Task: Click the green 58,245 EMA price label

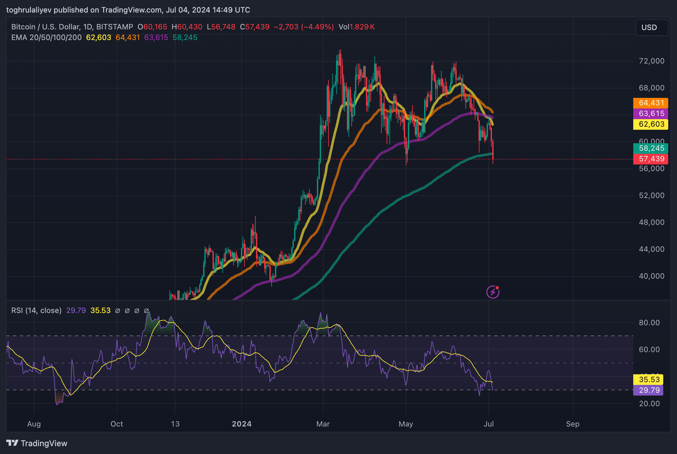Action: 651,148
